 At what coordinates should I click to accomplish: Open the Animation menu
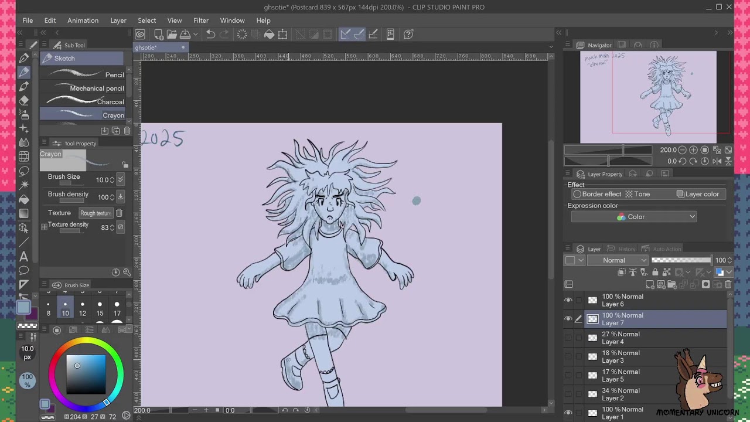coord(83,21)
